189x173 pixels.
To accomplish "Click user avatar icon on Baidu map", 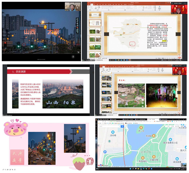I will point(185,126).
